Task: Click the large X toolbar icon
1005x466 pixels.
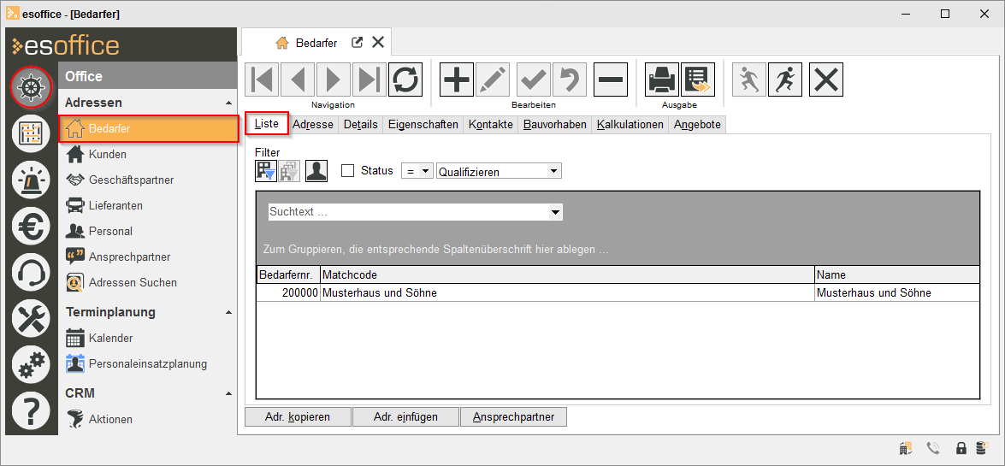Action: [826, 80]
